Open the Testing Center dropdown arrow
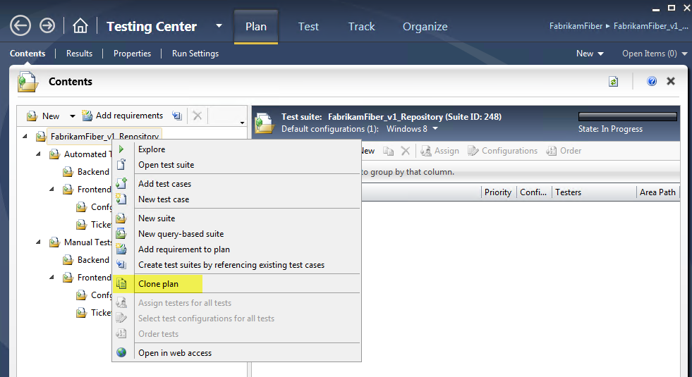Screen dimensions: 692x377 tap(219, 26)
